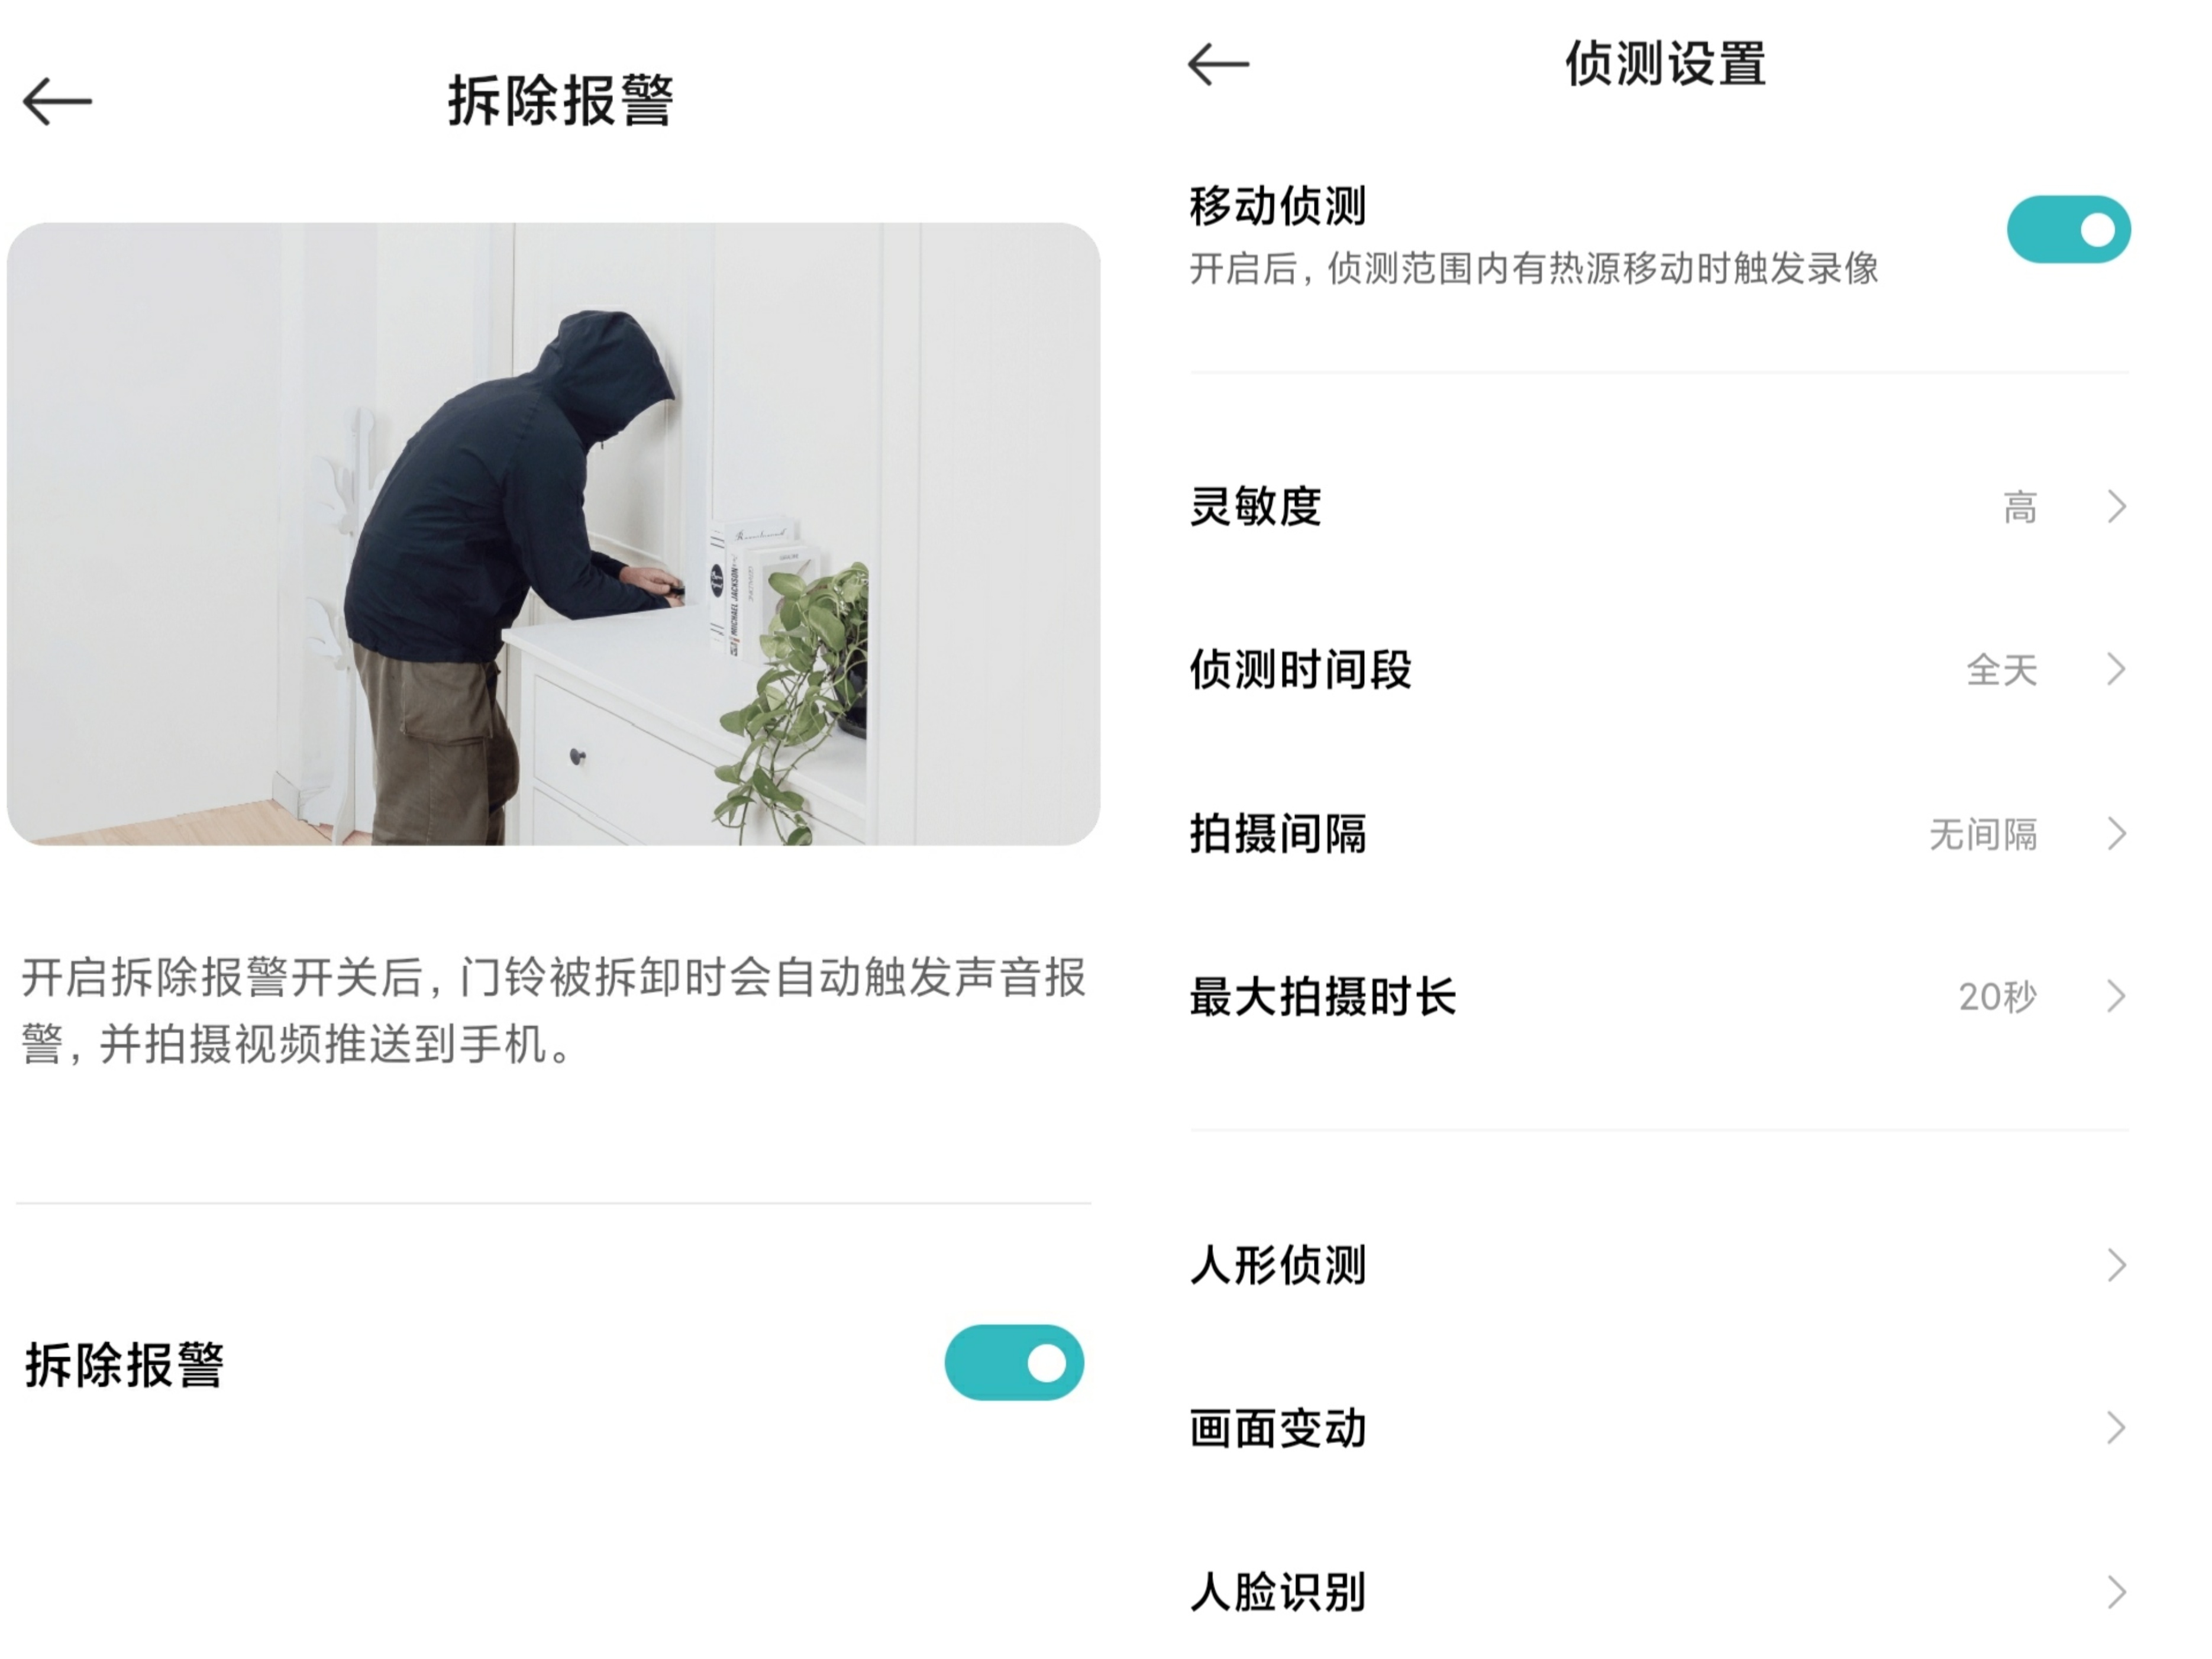Tap the 最大拍摄时长 label

(x=1322, y=997)
